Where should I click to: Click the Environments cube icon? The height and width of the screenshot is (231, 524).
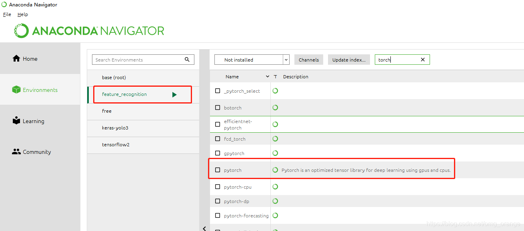click(x=16, y=90)
